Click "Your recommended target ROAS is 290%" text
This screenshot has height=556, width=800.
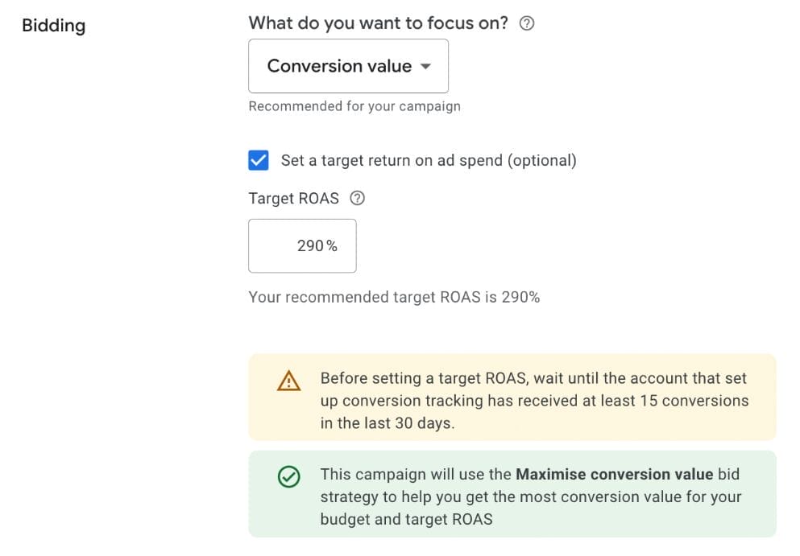click(x=395, y=297)
